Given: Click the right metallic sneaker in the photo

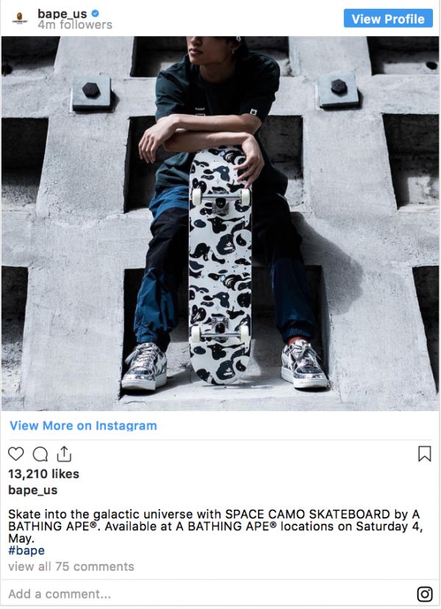Looking at the screenshot, I should 305,365.
